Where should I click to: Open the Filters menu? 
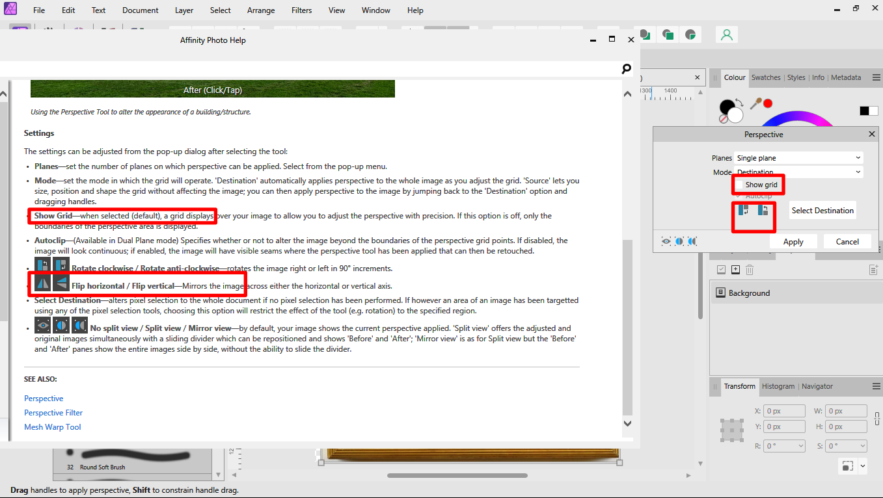point(301,10)
